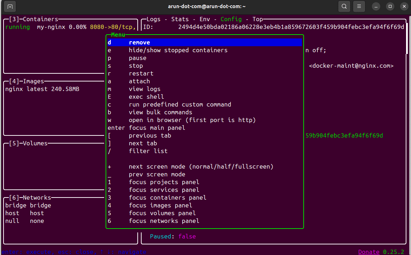Click the docker-maint@nginx.com maintainer text
Image resolution: width=411 pixels, height=255 pixels.
(x=351, y=66)
